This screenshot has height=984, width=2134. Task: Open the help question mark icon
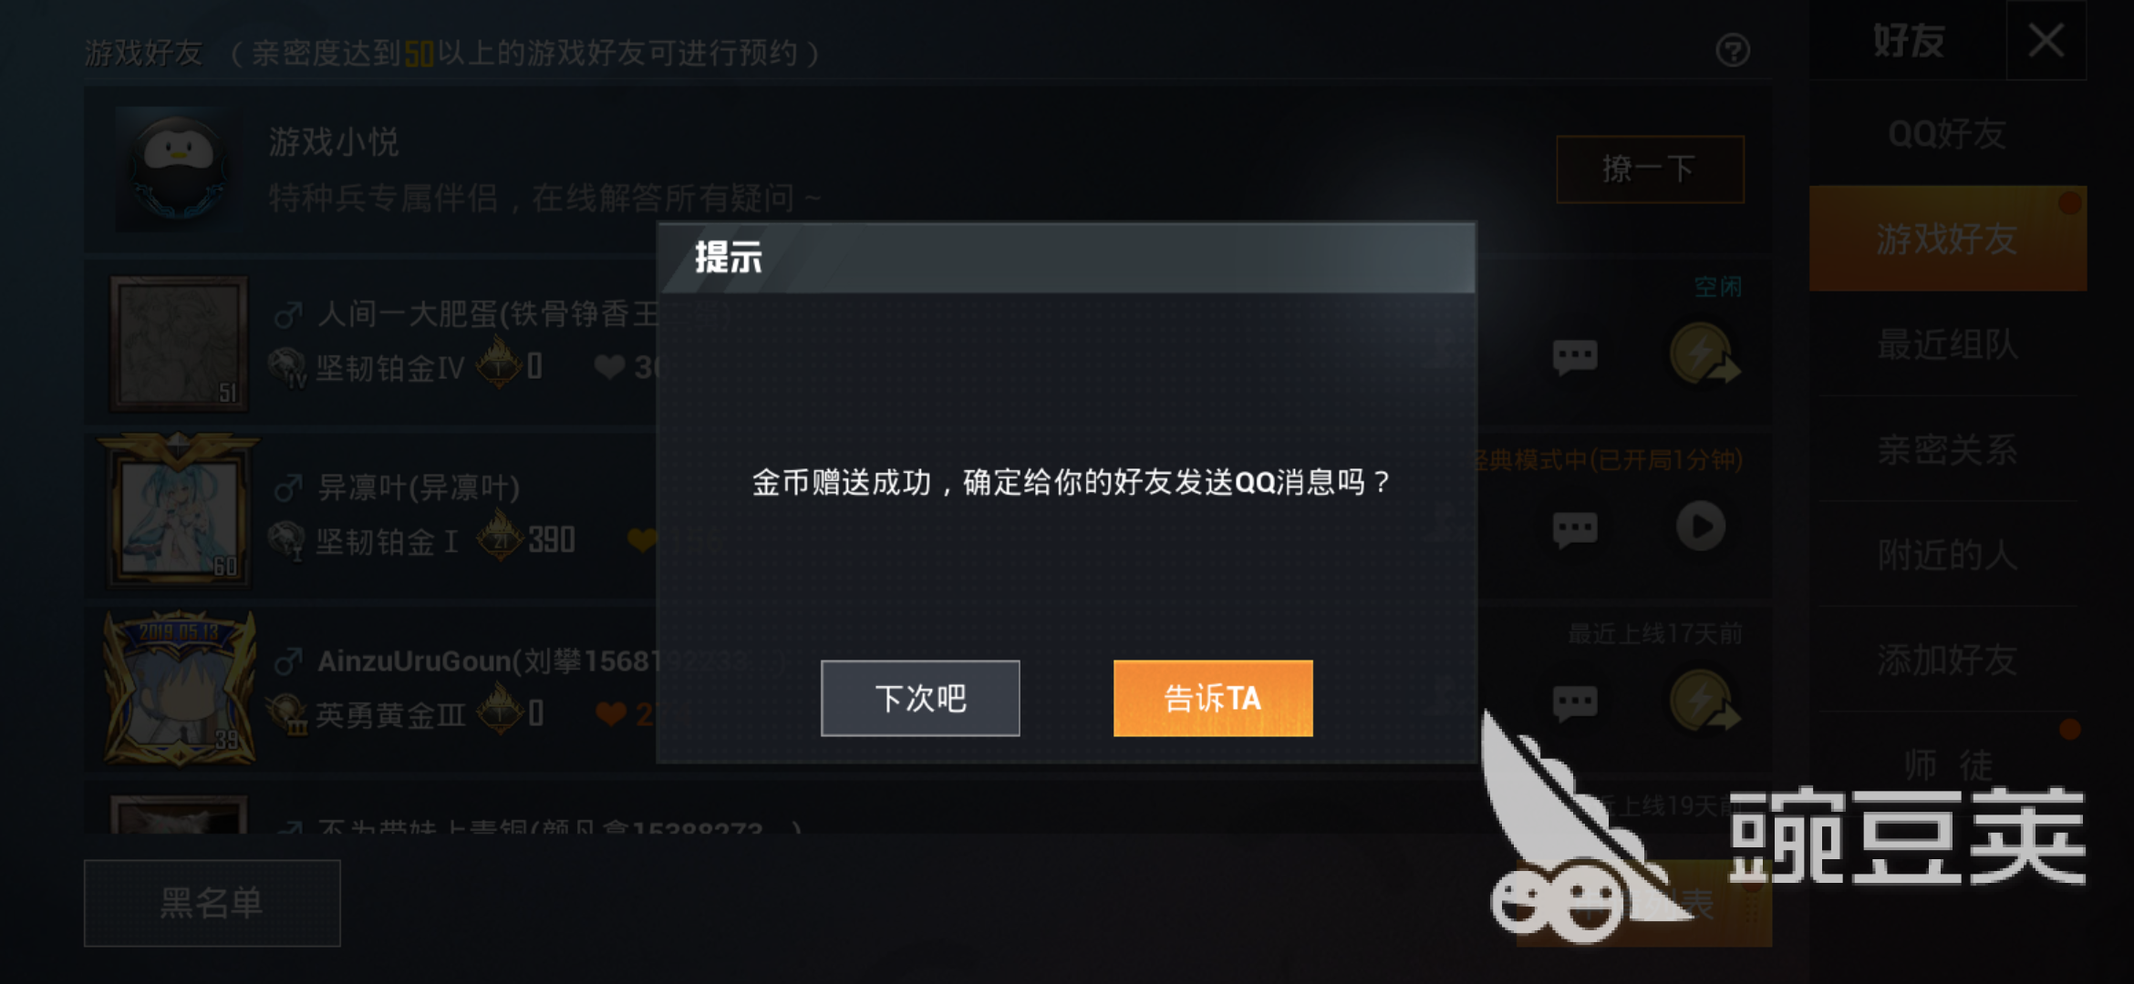1733,51
